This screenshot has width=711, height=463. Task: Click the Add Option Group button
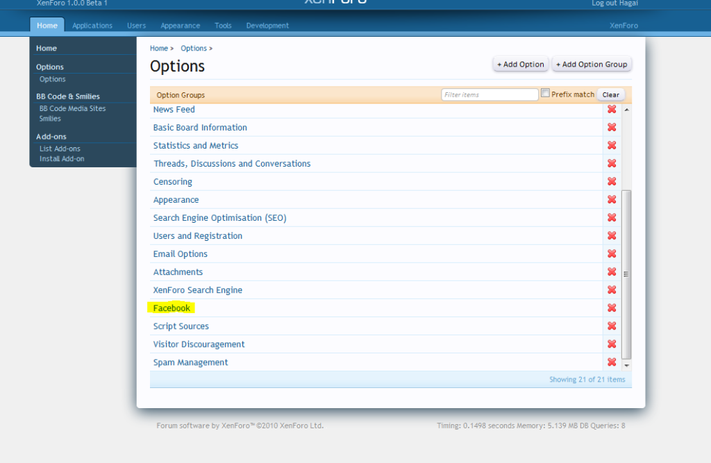point(592,65)
